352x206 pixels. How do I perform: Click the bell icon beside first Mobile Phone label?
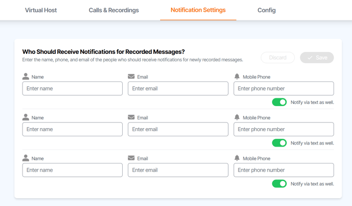point(237,76)
